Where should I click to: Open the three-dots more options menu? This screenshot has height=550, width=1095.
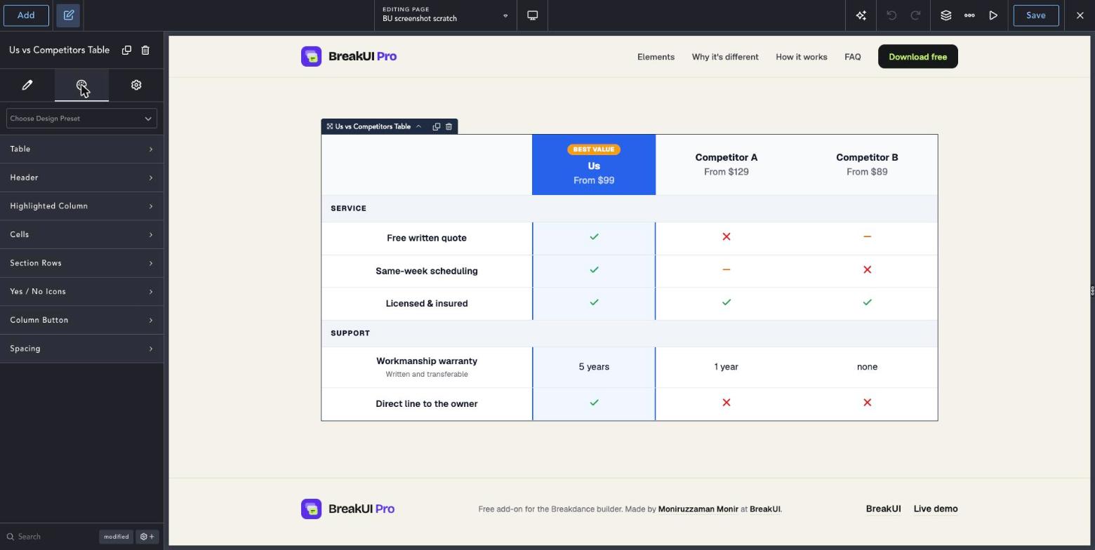click(x=969, y=15)
